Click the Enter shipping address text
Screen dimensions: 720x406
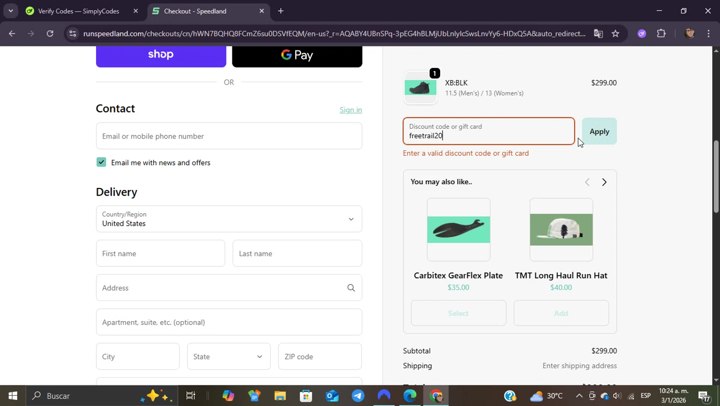579,366
